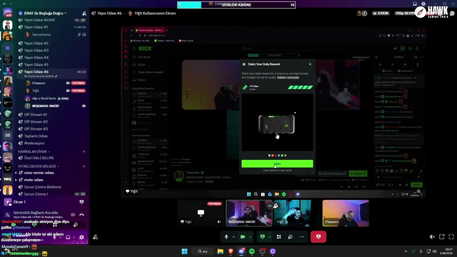This screenshot has width=457, height=257.
Task: Select Flomore's video tile
Action: [346, 213]
